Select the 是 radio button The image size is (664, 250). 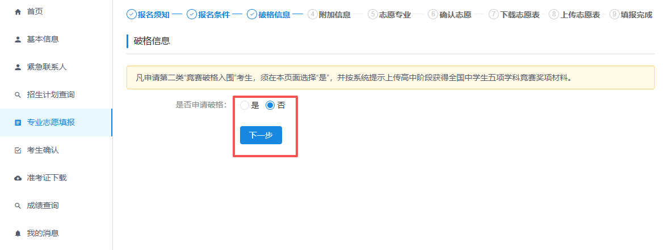(x=245, y=105)
